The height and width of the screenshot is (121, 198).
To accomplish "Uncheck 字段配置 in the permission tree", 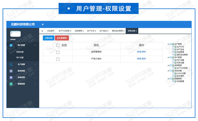I will (x=175, y=81).
